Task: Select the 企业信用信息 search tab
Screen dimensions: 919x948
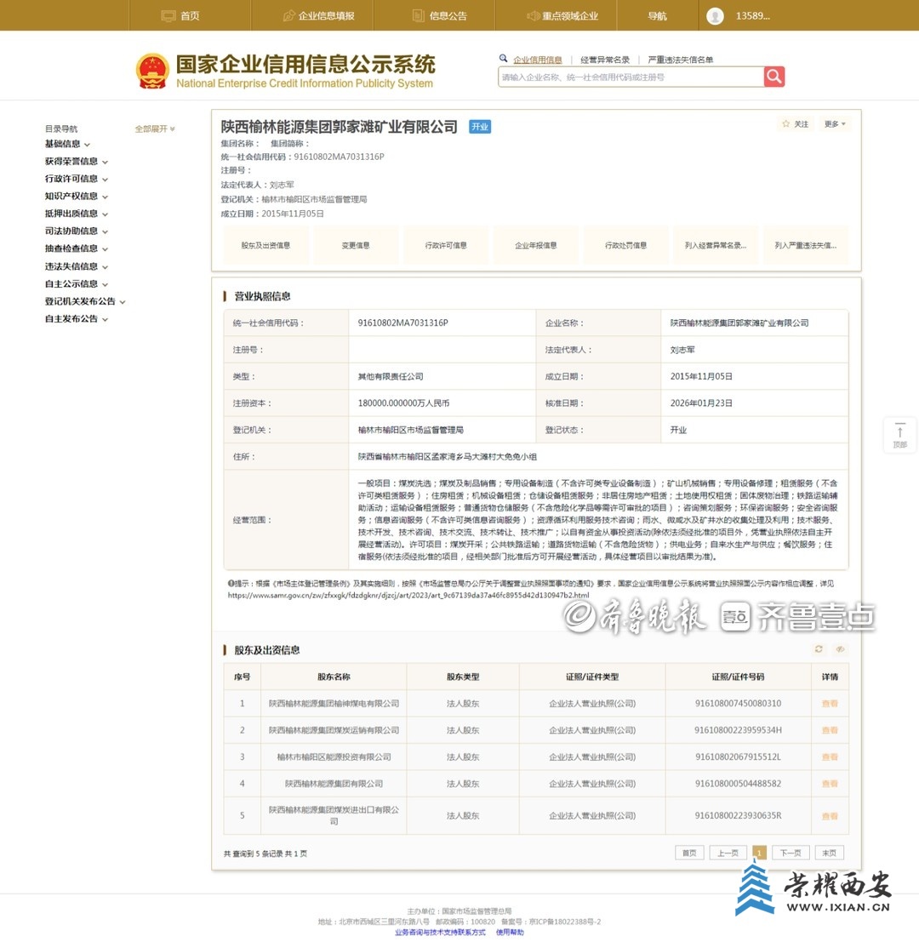Action: click(x=538, y=60)
